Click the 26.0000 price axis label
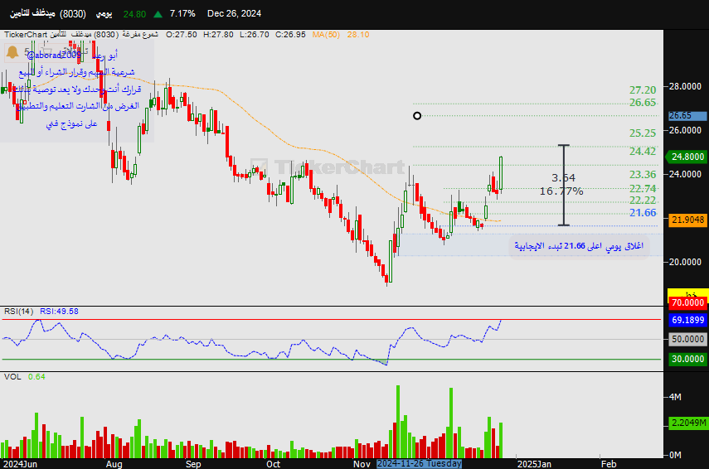 tap(685, 130)
